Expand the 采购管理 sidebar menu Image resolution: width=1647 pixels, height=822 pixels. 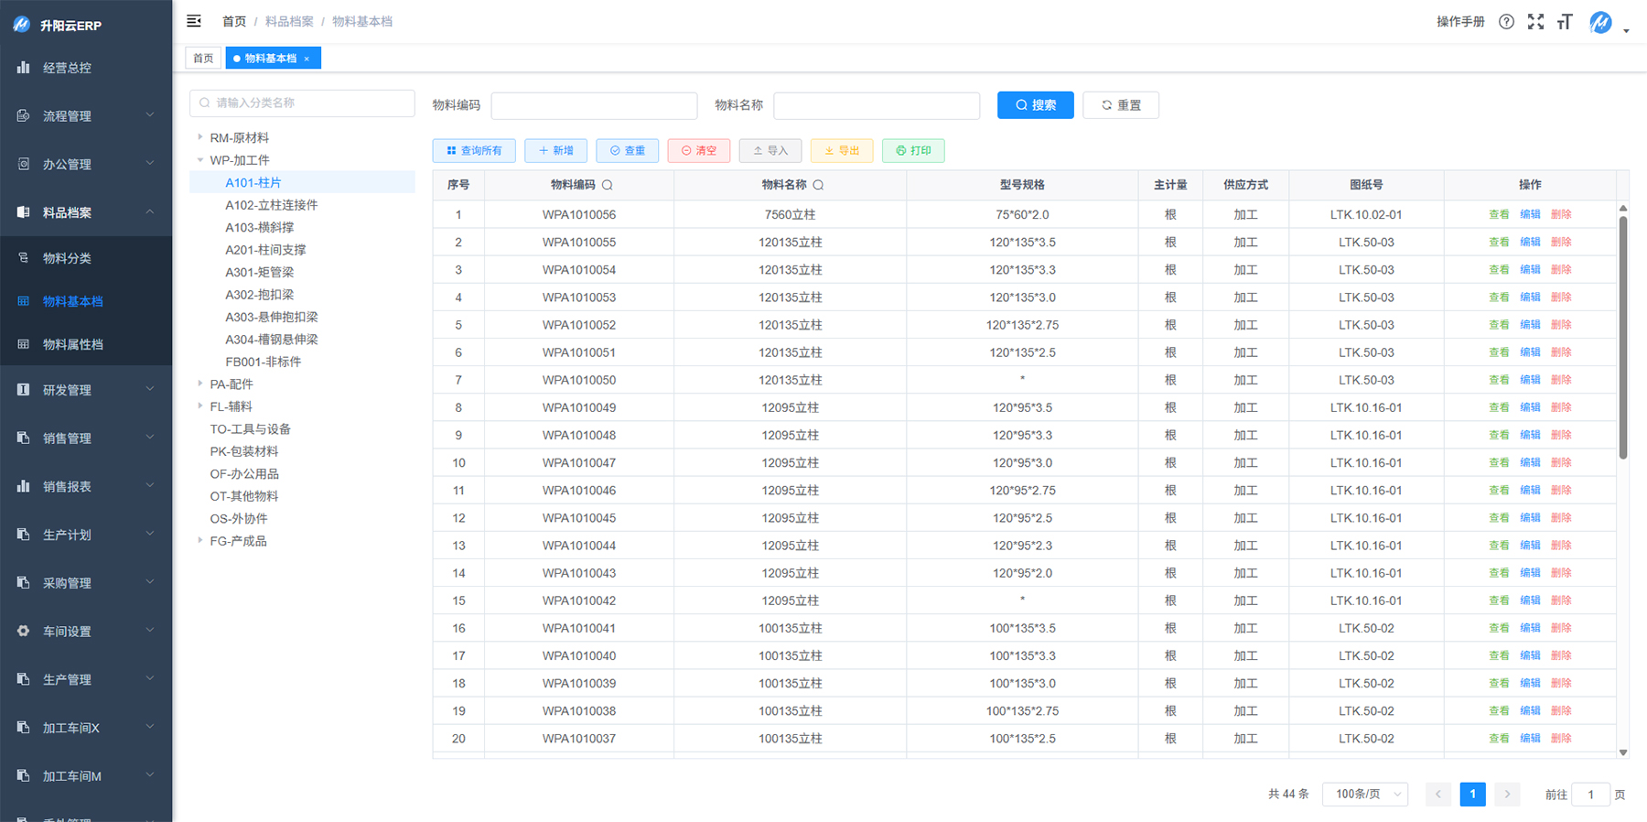coord(86,583)
